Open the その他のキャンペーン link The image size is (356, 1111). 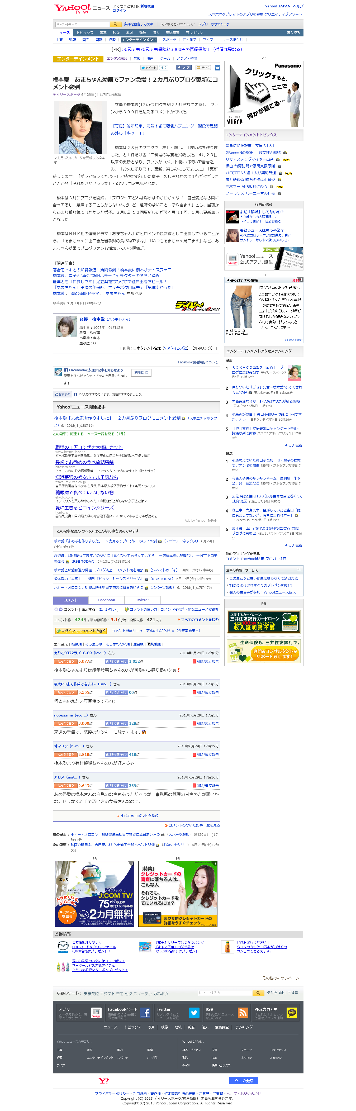tap(281, 978)
